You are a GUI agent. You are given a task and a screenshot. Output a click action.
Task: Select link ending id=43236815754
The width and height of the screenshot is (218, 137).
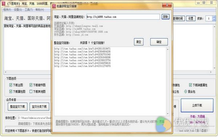(82, 60)
